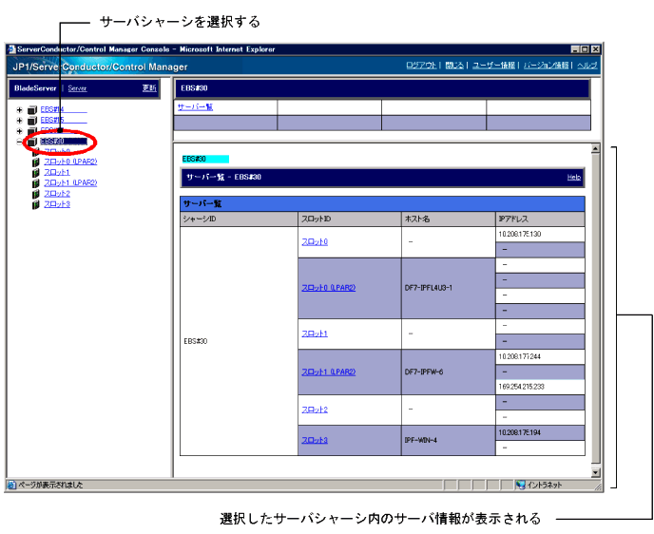The image size is (654, 534).
Task: Click the ホスト名 column header
Action: [x=449, y=219]
